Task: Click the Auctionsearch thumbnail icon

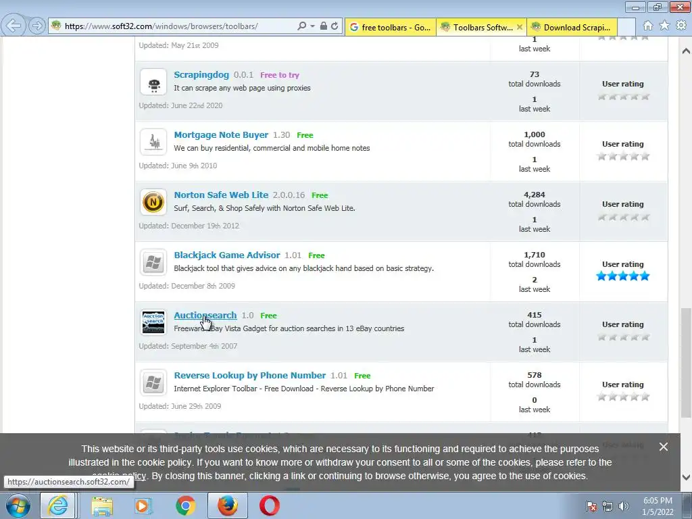Action: pos(153,322)
